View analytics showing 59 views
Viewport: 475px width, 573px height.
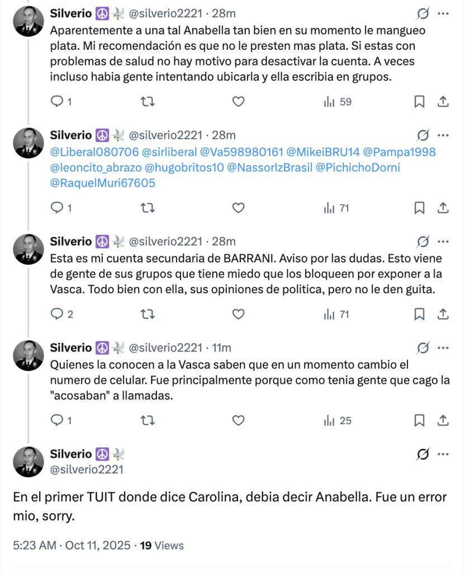tap(338, 101)
